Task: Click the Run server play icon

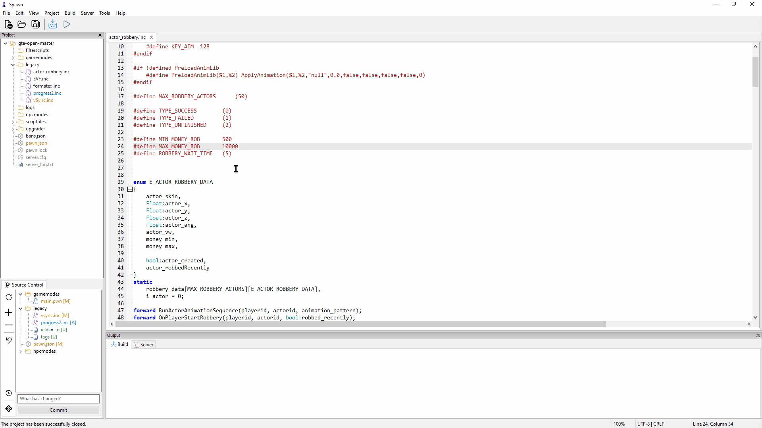Action: [x=67, y=25]
